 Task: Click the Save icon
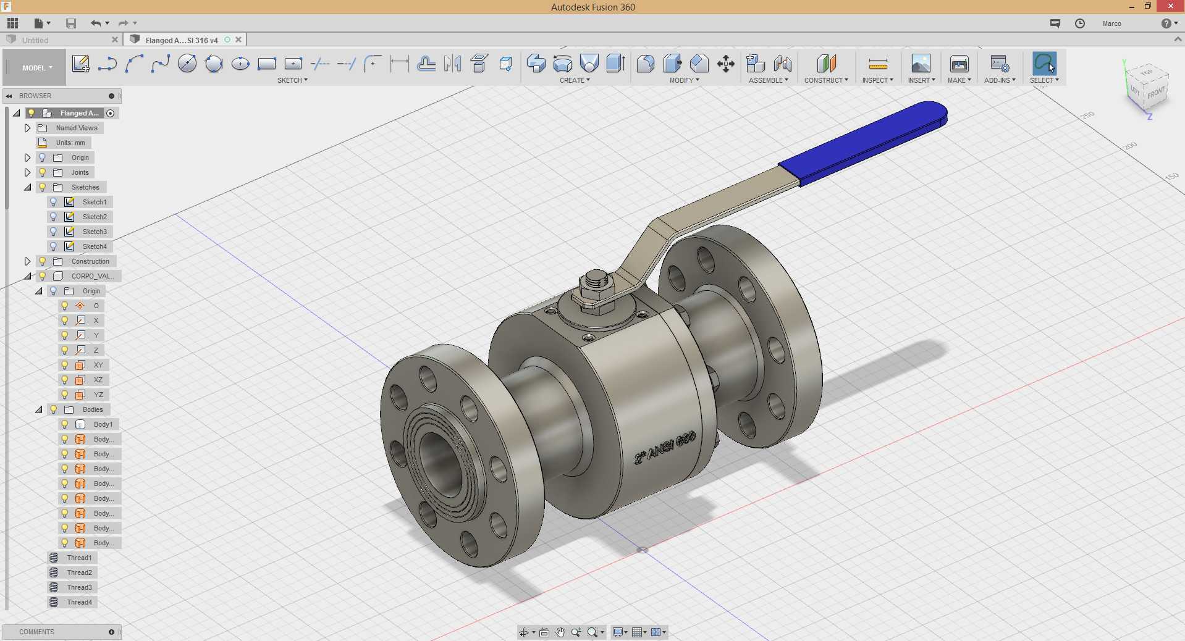[71, 23]
